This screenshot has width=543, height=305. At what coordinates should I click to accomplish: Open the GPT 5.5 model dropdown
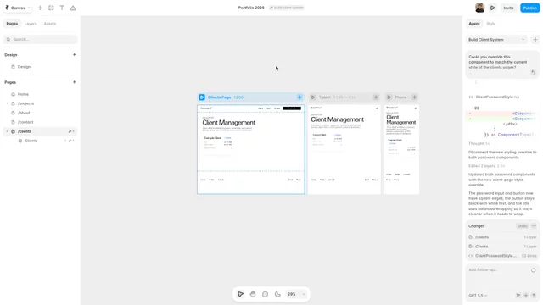(478, 296)
